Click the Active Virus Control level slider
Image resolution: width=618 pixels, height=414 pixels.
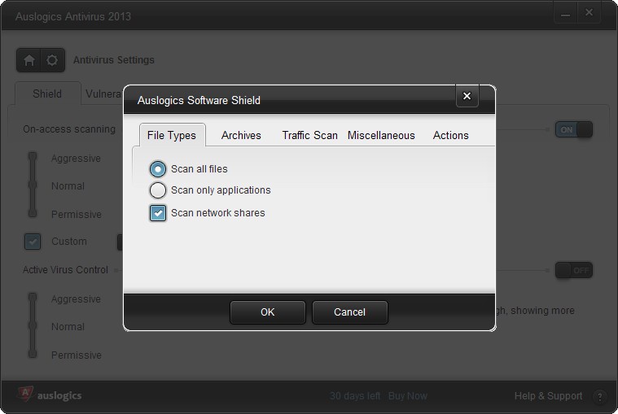[33, 326]
